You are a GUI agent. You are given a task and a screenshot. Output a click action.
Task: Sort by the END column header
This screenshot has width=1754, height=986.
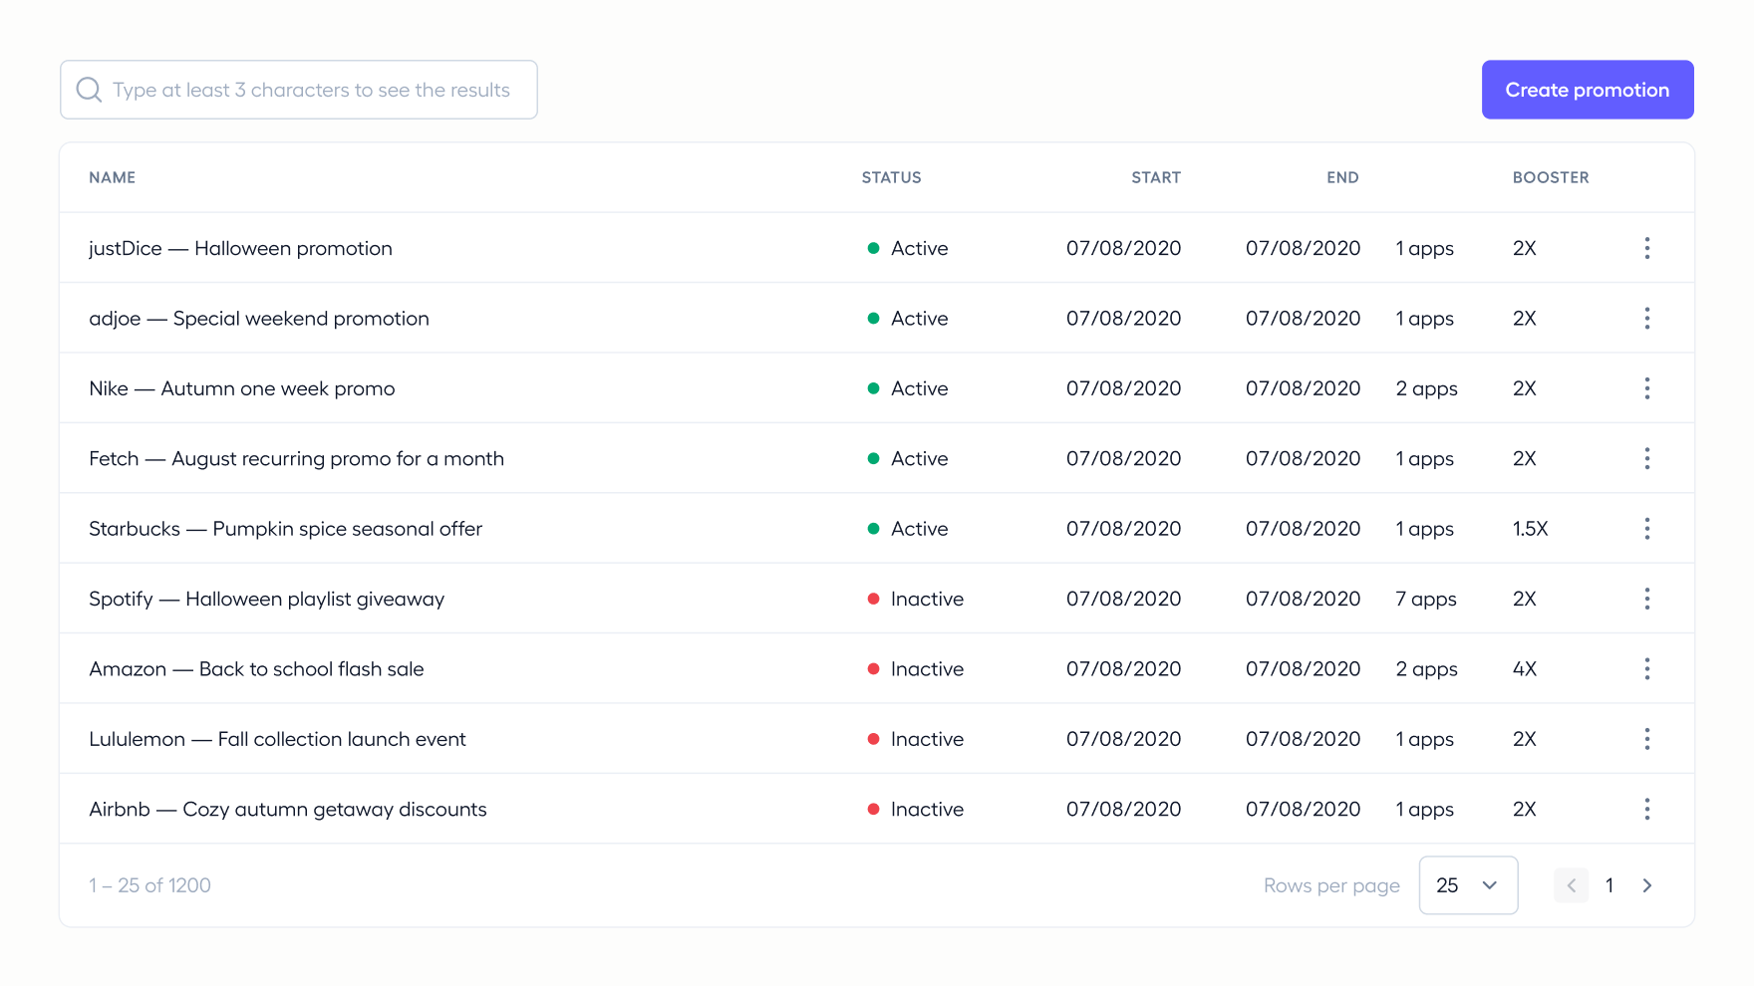click(x=1342, y=177)
